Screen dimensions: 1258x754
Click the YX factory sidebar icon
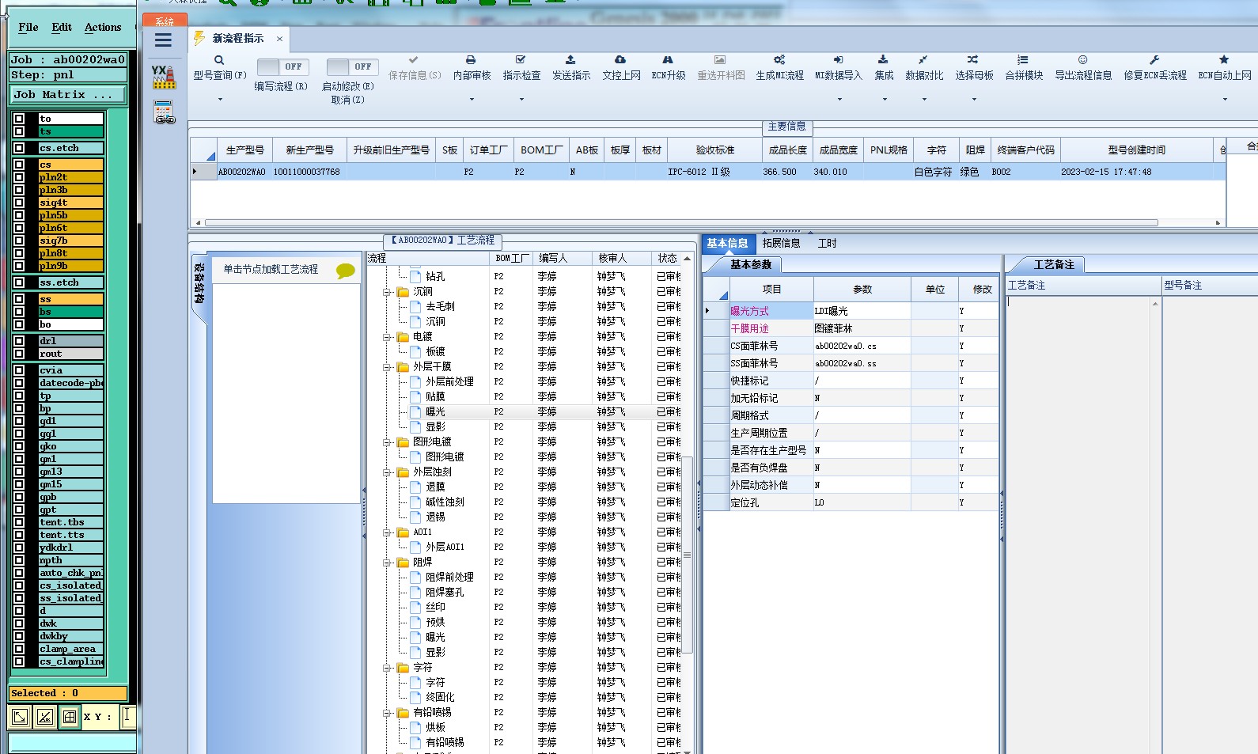(x=164, y=77)
